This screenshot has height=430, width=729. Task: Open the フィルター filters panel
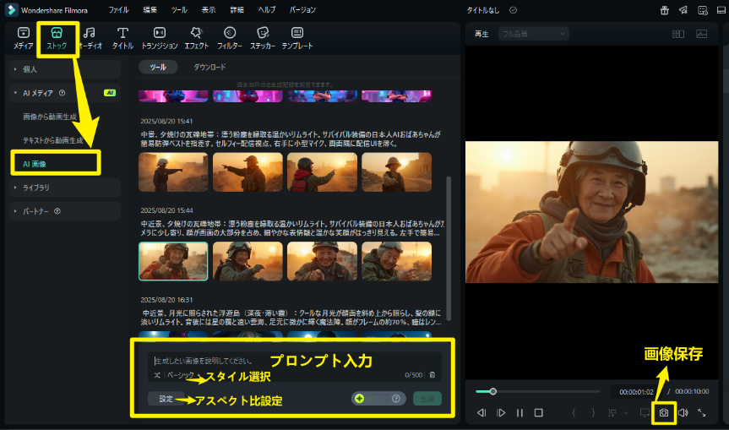230,38
